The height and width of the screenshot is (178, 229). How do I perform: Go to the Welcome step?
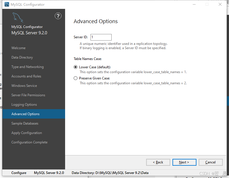18,48
